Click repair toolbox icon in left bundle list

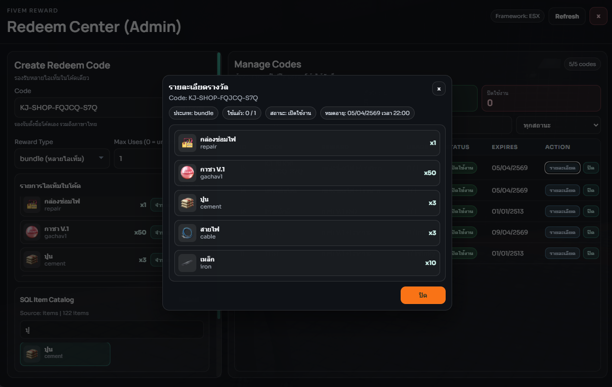coord(32,204)
